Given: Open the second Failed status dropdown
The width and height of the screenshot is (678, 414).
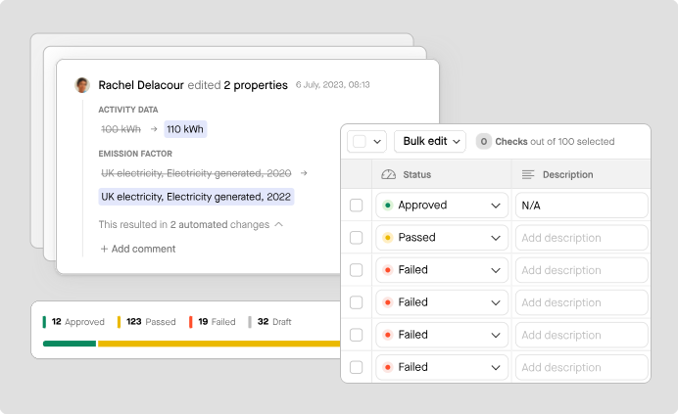Looking at the screenshot, I should 442,302.
